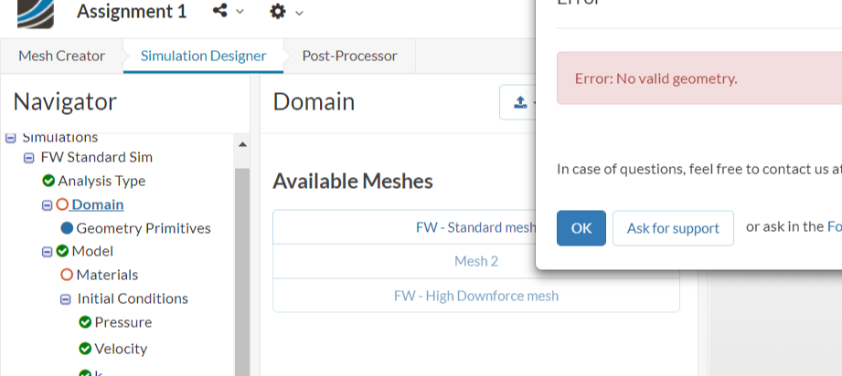The image size is (842, 376).
Task: Collapse the Model tree node
Action: click(48, 252)
